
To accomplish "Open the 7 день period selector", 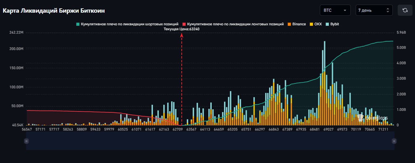I will pyautogui.click(x=374, y=10).
